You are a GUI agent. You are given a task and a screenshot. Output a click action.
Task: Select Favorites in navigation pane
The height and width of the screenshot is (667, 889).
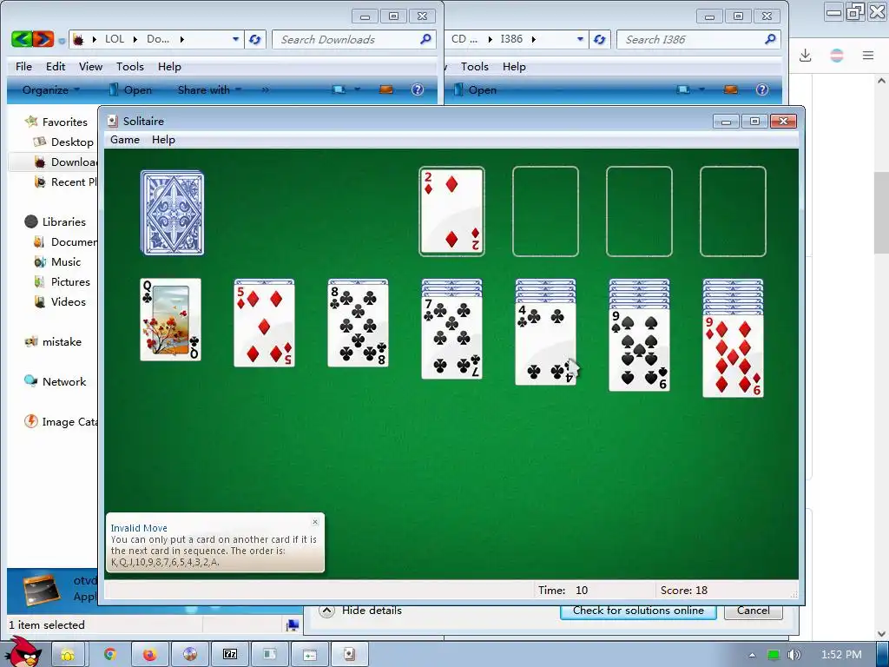pyautogui.click(x=64, y=122)
